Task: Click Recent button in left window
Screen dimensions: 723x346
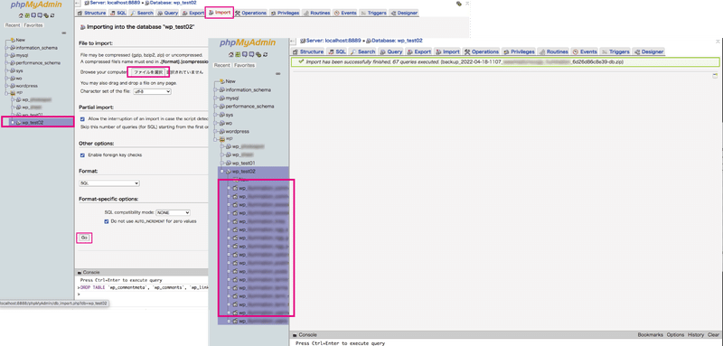Action: (x=13, y=25)
